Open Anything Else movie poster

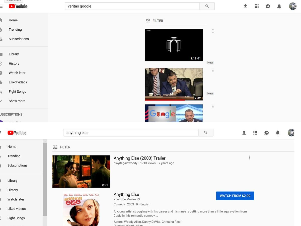tap(81, 209)
